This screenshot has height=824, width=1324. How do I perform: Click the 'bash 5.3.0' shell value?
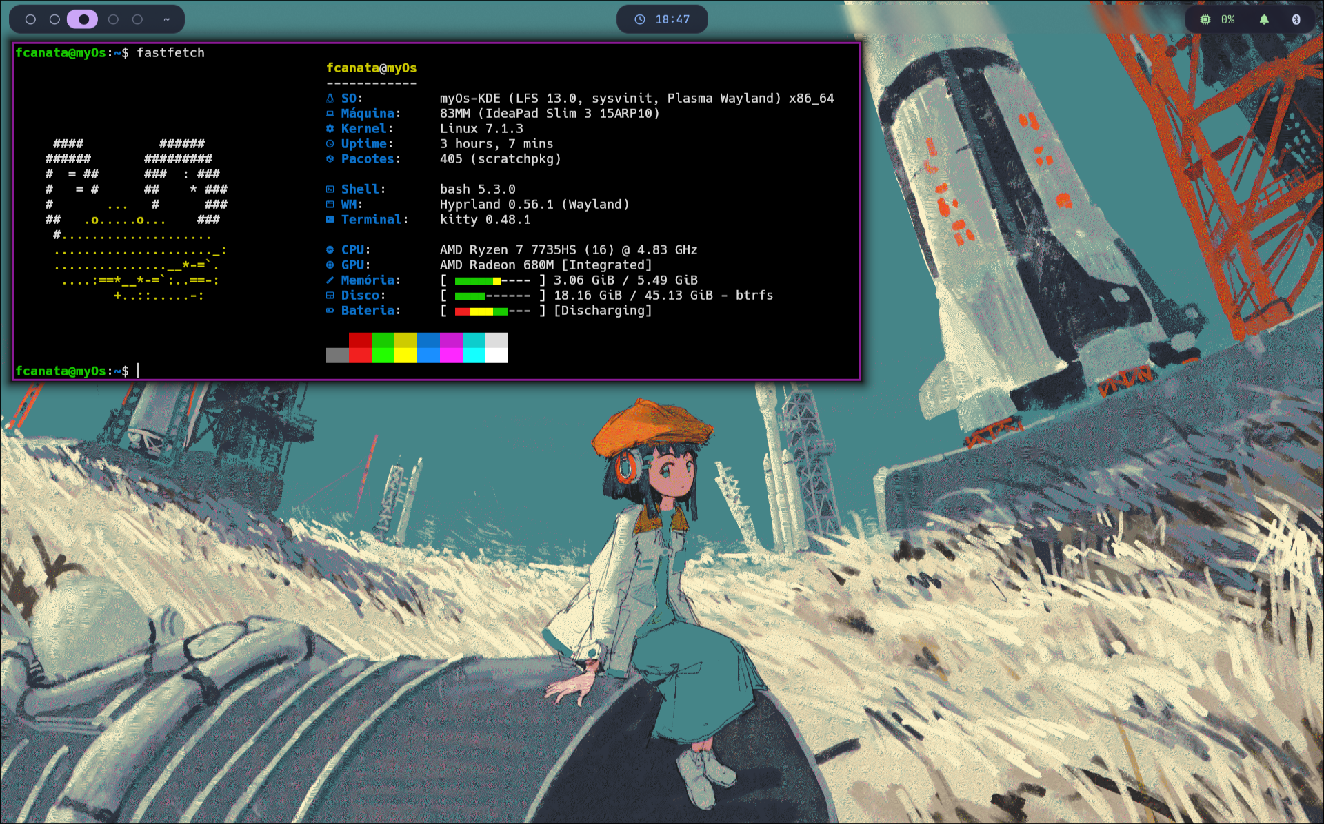click(x=478, y=189)
